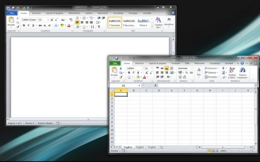This screenshot has height=162, width=260.
Task: Click Excel Incolla paste icon
Action: 114,70
